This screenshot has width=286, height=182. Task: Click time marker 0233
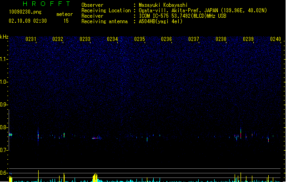click(x=85, y=39)
